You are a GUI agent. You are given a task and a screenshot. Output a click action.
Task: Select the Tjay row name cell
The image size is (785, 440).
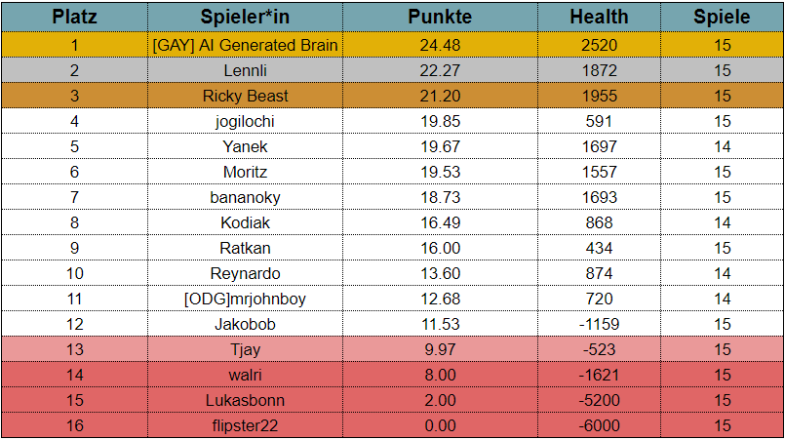[246, 349]
